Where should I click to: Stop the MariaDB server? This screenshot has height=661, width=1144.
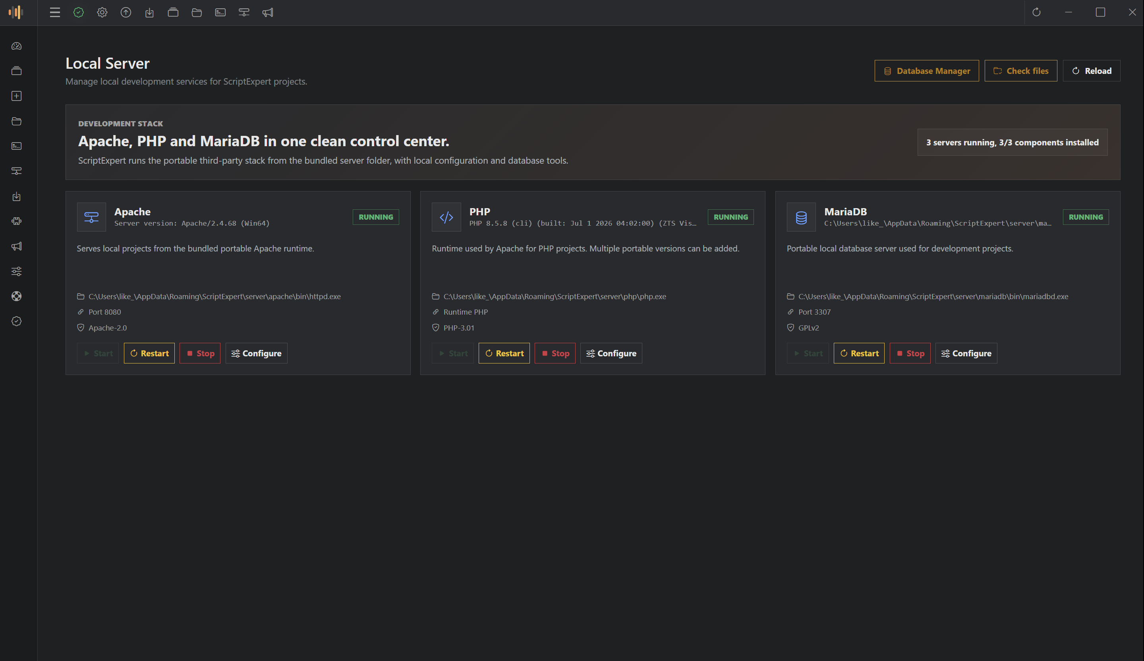pos(910,353)
